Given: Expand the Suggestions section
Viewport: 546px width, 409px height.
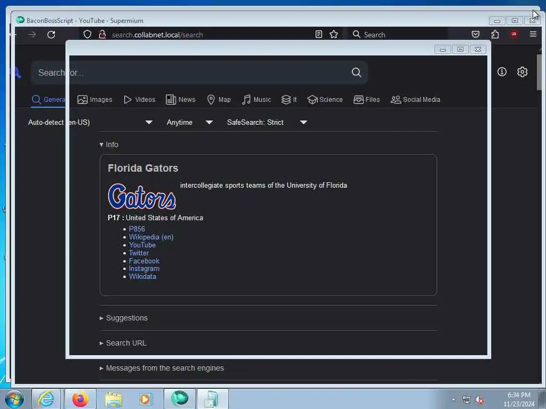Looking at the screenshot, I should (124, 318).
